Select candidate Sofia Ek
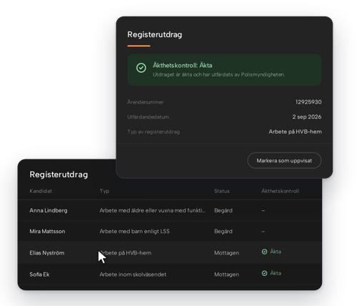This screenshot has height=306, width=357. coord(39,275)
